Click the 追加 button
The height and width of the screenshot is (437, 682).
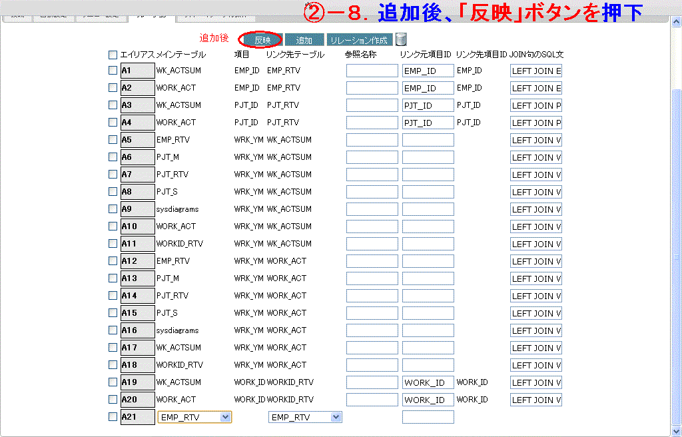pos(304,40)
